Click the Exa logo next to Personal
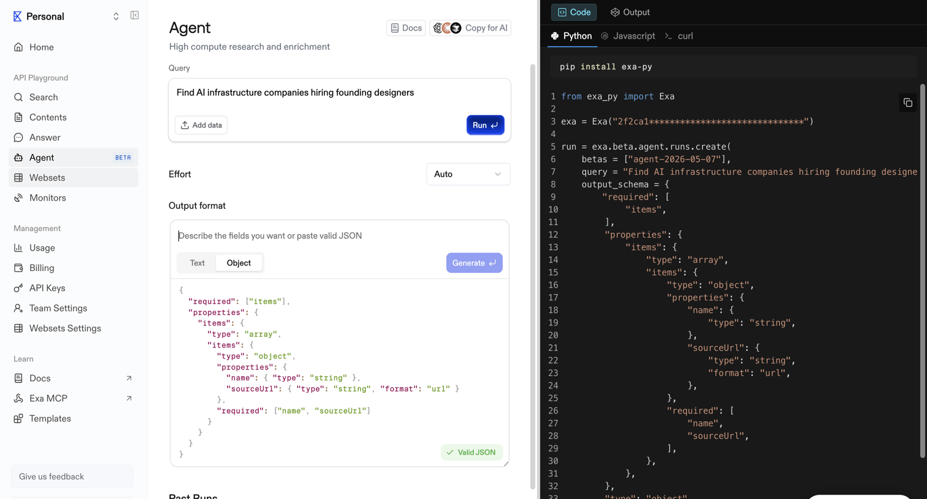Screen dimensions: 927x499 click(x=17, y=17)
